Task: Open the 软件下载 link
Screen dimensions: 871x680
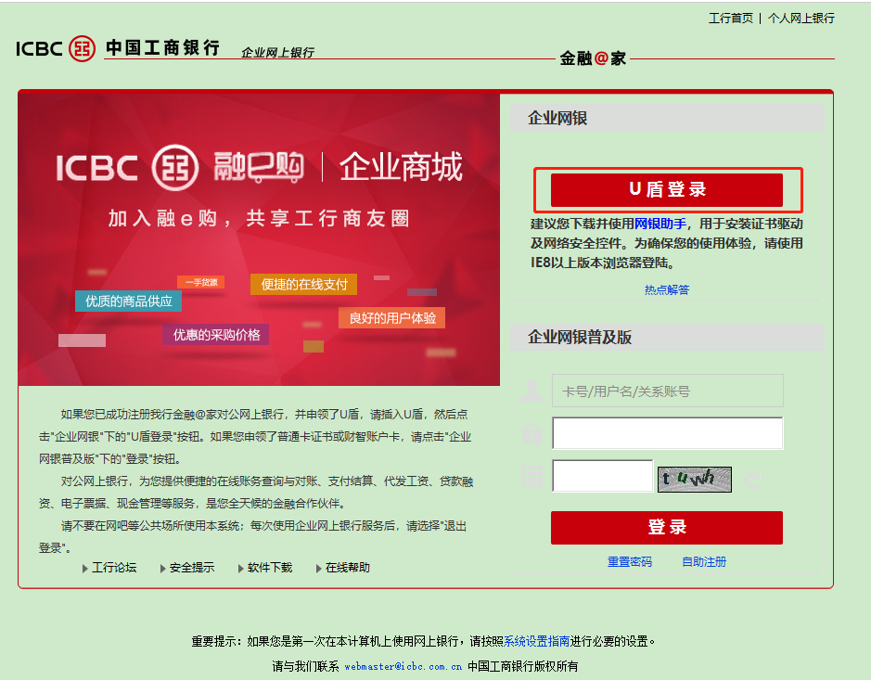Action: (x=269, y=567)
